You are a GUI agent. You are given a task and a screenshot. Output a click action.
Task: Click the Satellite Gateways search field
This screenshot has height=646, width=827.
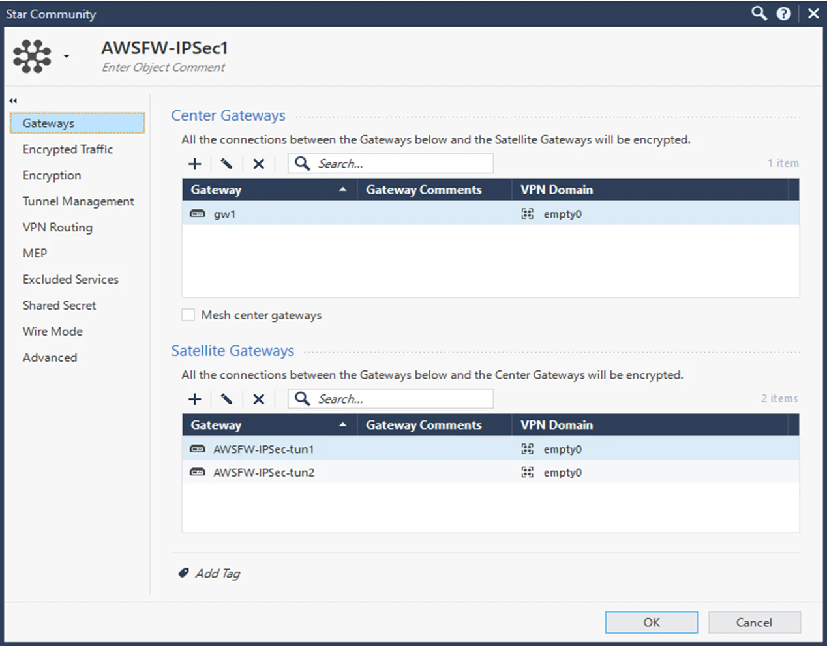(x=391, y=399)
